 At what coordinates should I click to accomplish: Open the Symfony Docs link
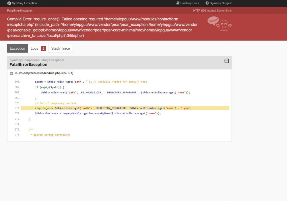coord(188,3)
